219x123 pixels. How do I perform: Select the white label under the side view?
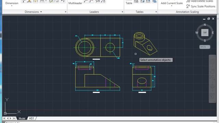pos(142,92)
